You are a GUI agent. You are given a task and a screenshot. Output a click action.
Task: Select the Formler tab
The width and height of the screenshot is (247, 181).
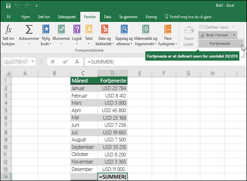pos(90,17)
